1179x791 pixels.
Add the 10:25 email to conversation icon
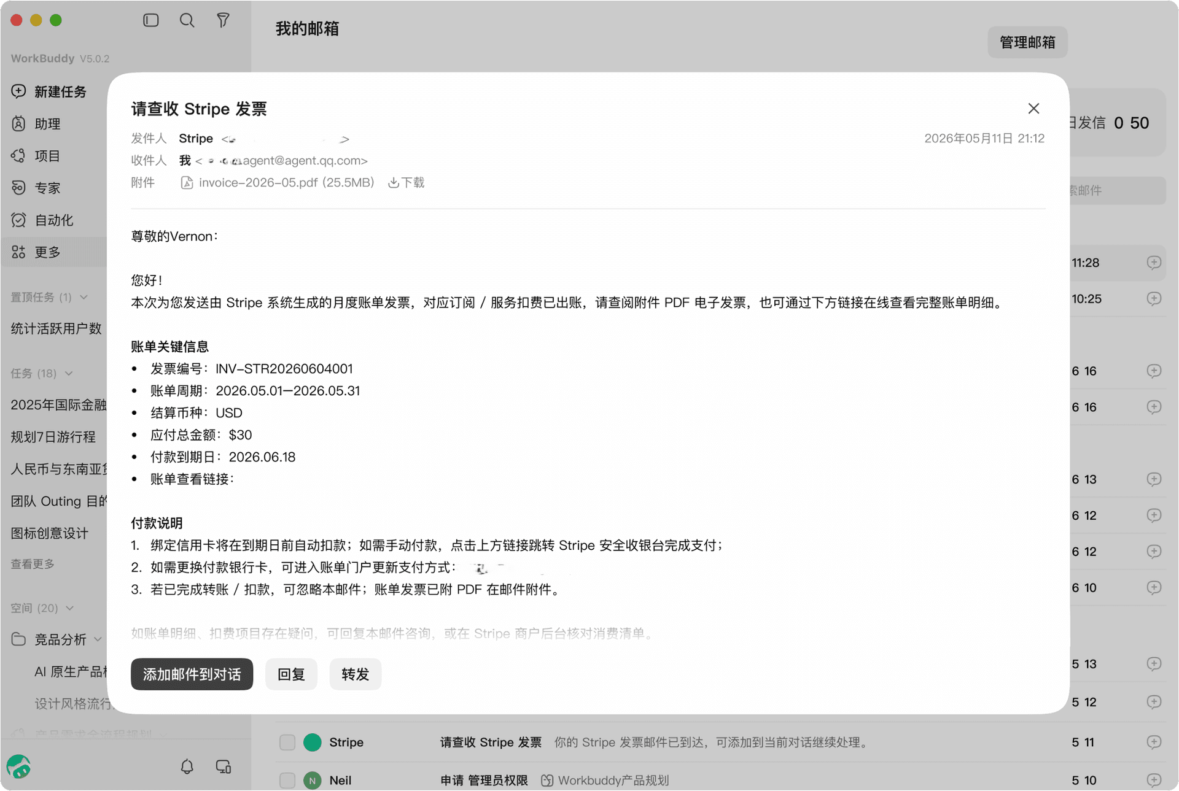pos(1154,299)
